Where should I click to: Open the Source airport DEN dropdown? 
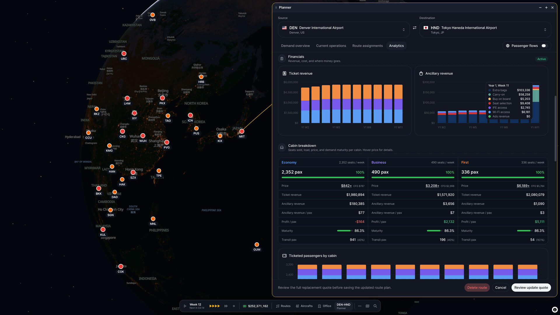(344, 30)
